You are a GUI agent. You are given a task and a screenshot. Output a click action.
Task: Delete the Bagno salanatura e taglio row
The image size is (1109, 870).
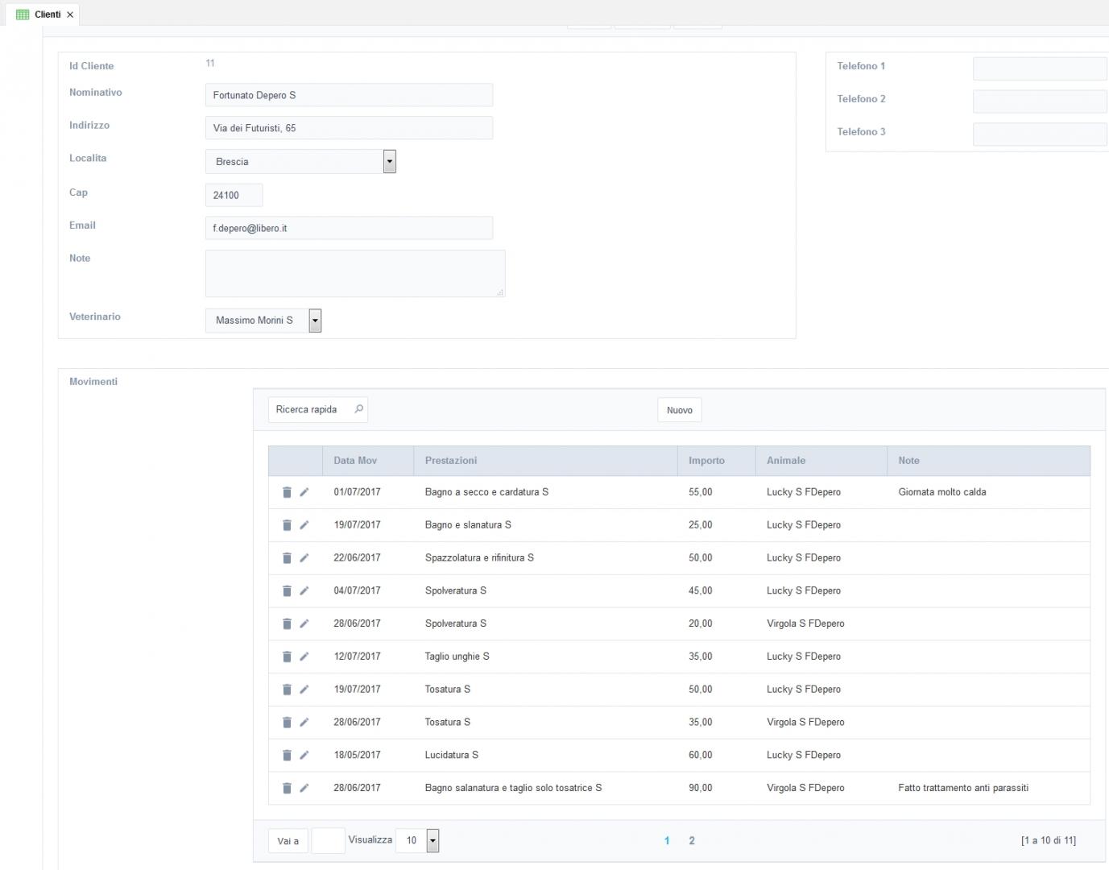(x=287, y=788)
